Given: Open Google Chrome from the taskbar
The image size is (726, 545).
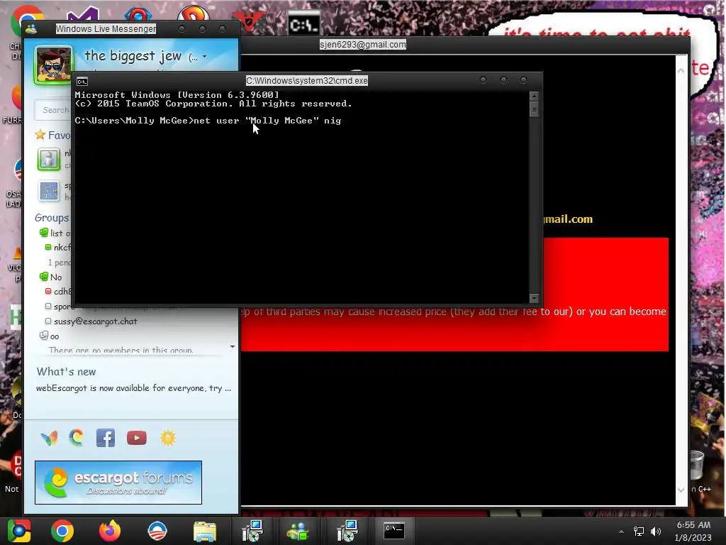Looking at the screenshot, I should tap(62, 531).
